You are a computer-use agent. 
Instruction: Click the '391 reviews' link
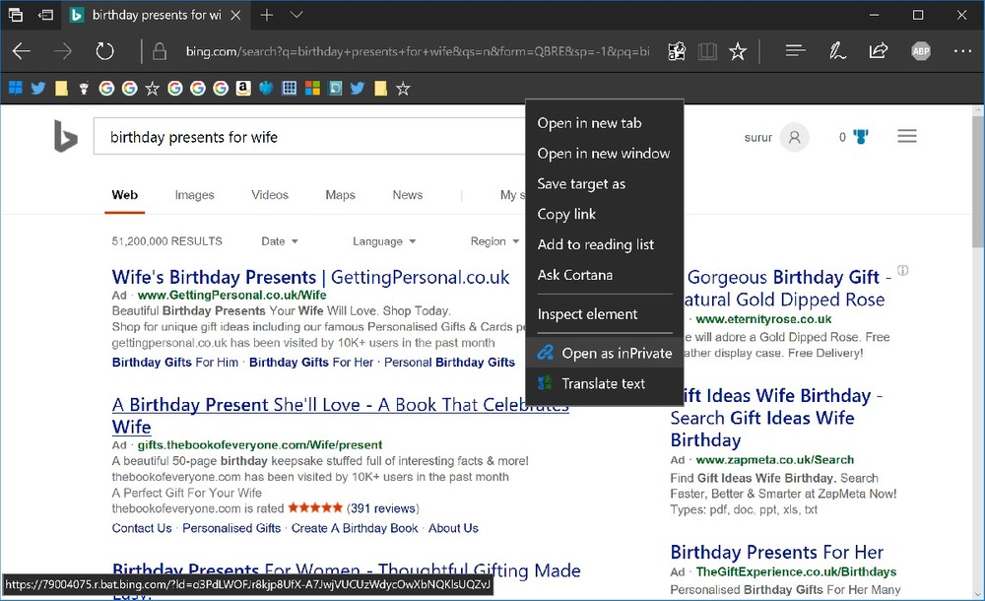point(383,508)
